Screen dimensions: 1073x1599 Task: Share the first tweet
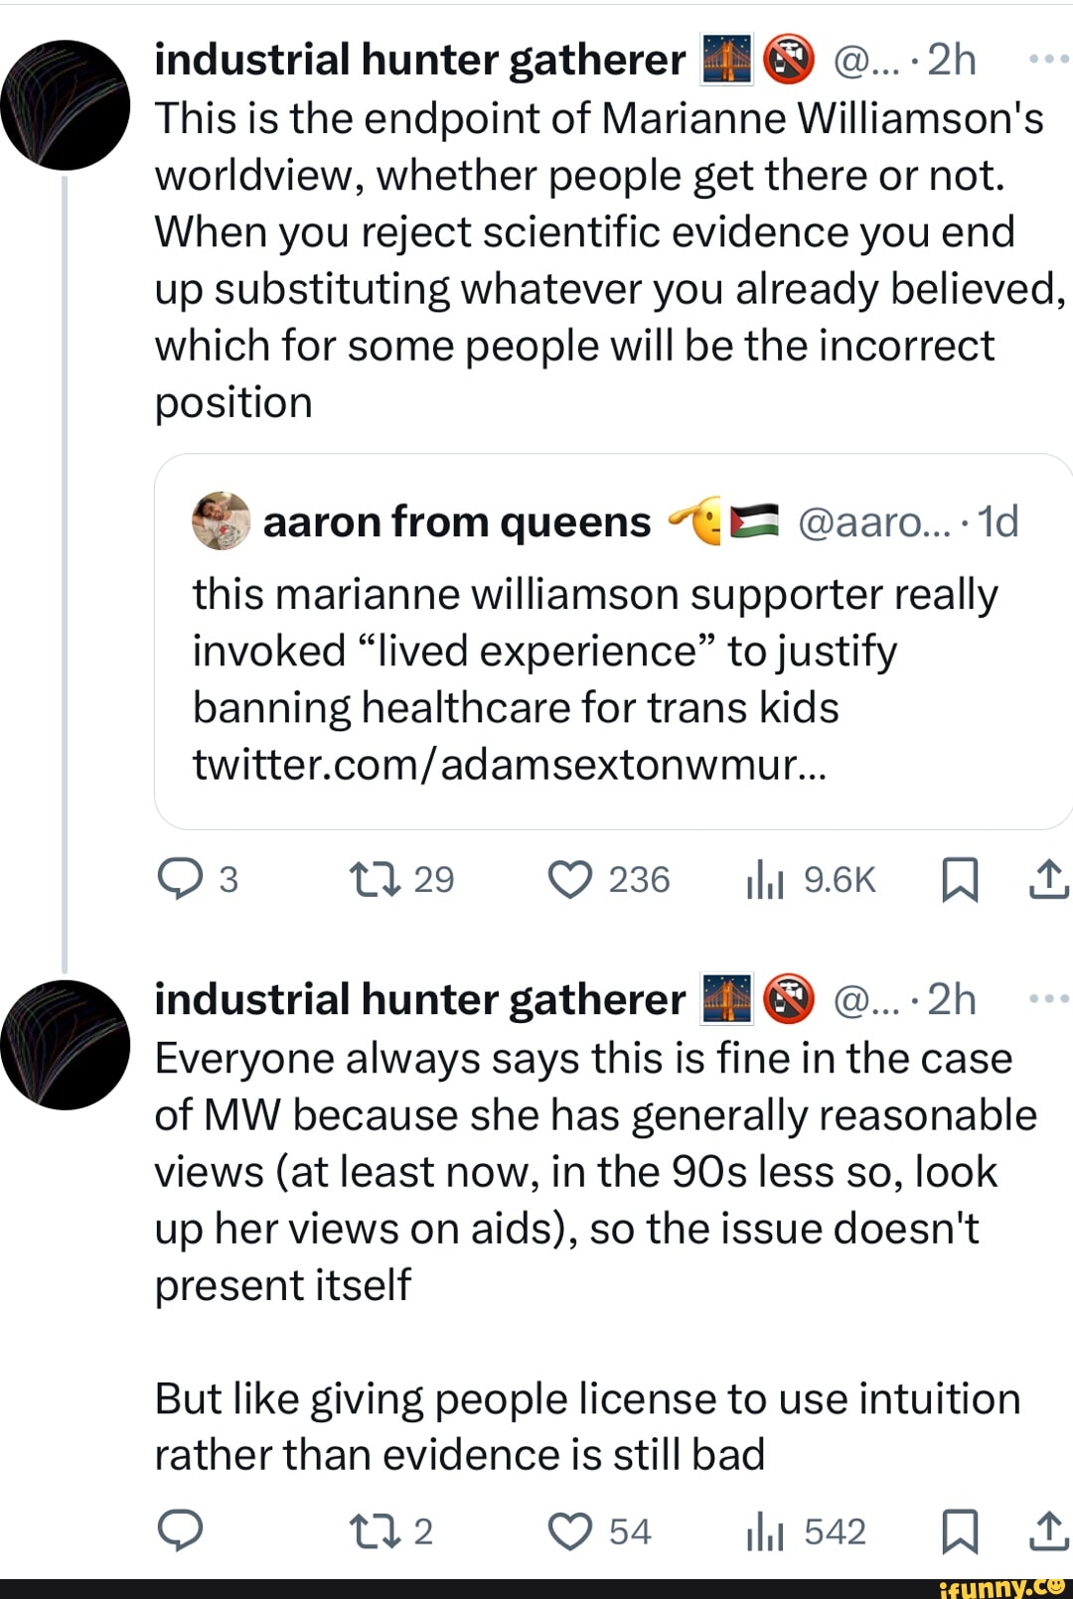(x=1048, y=879)
